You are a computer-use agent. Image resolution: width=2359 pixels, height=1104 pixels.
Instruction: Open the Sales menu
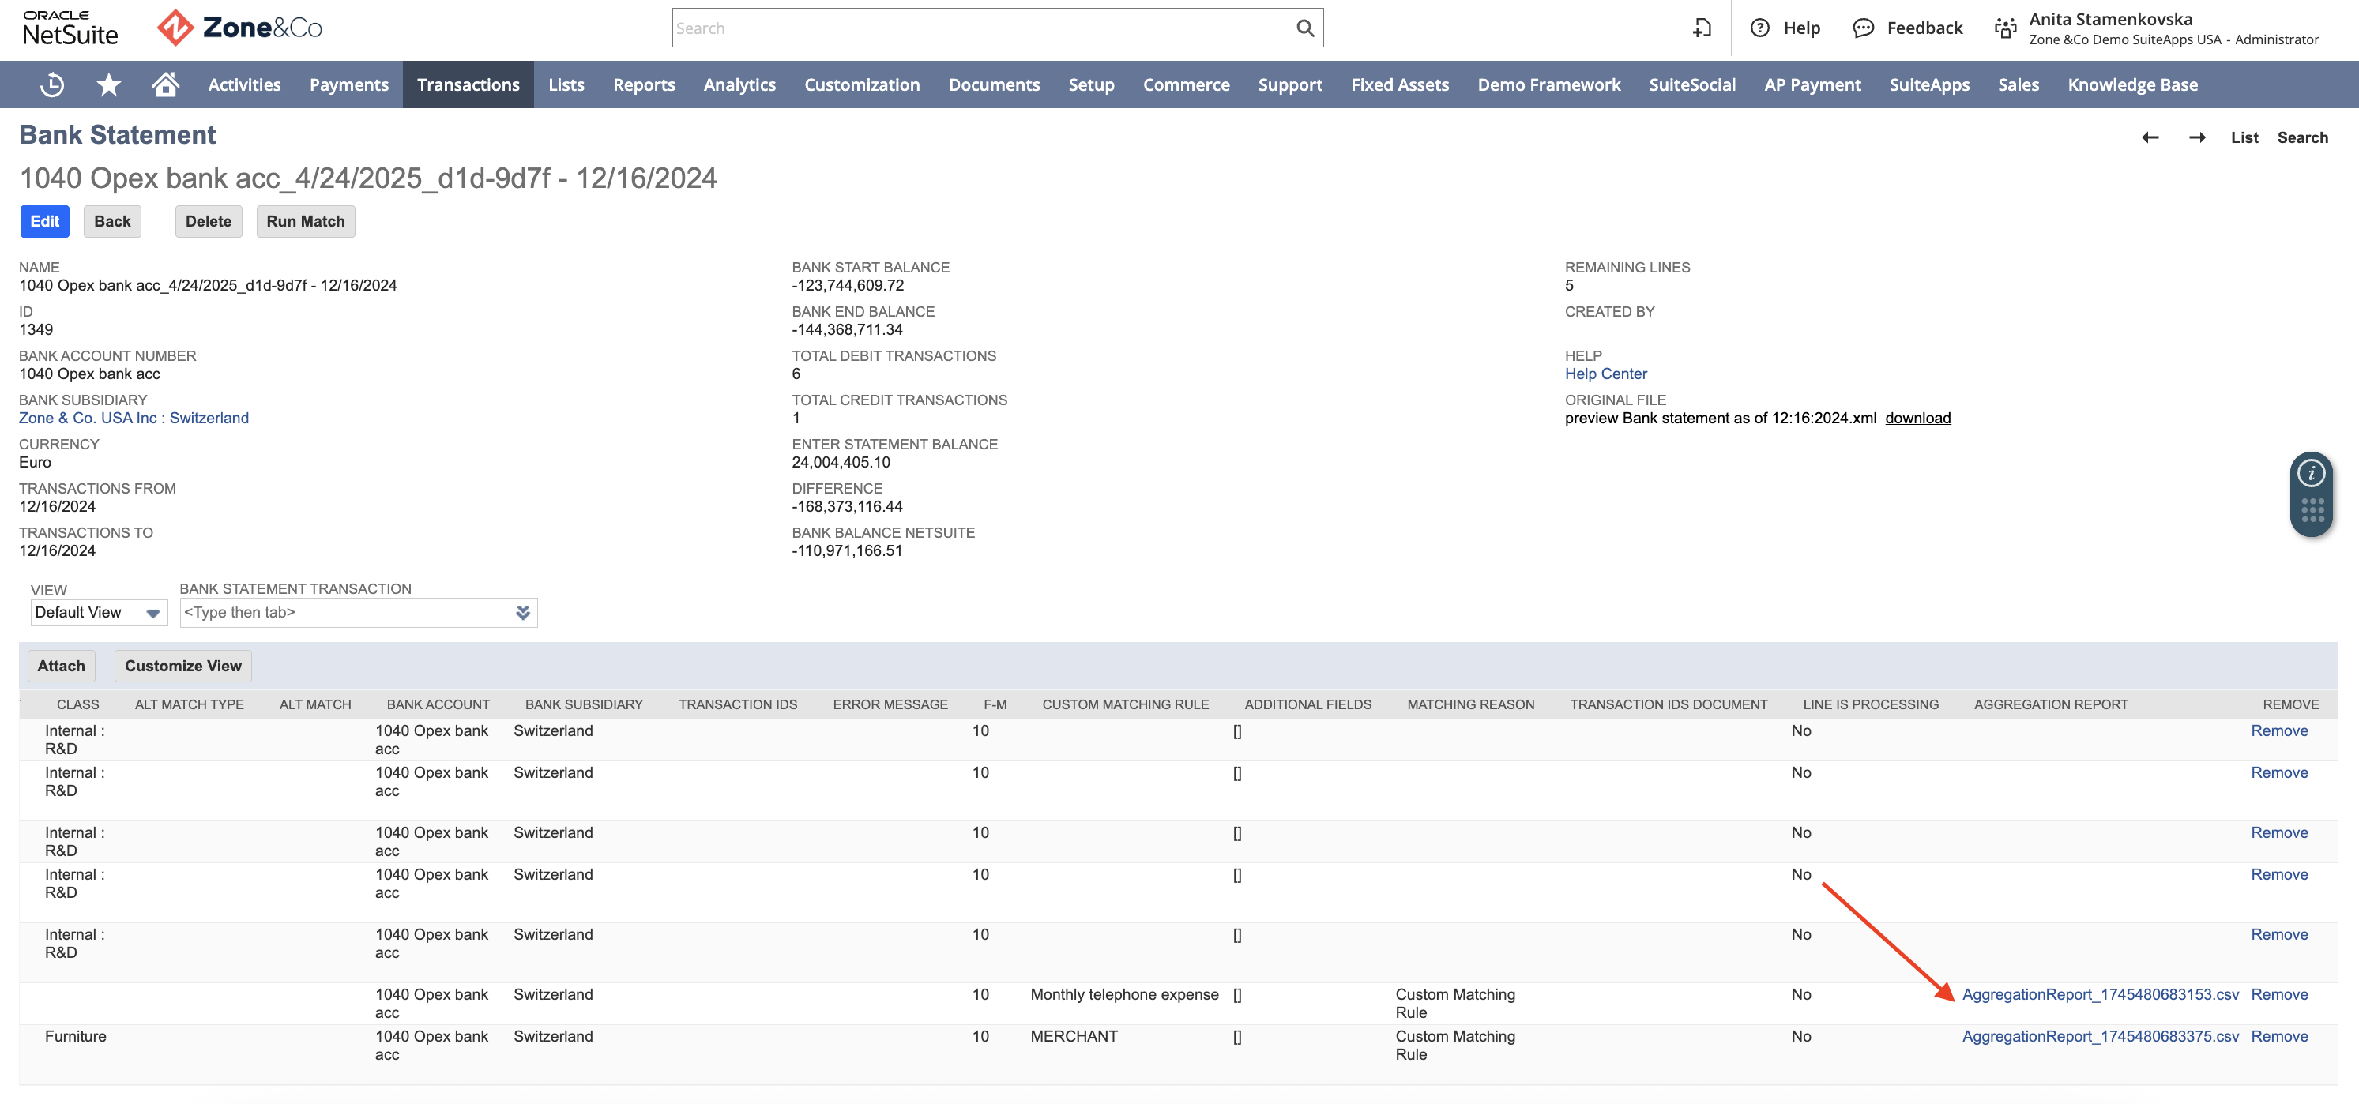pyautogui.click(x=2018, y=84)
